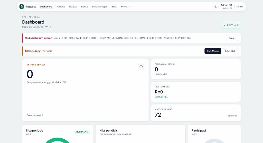The width and height of the screenshot is (263, 143).
Task: Click the 'Top berdasarkan total pengajuan' subtitle
Action: pyautogui.click(x=116, y=134)
